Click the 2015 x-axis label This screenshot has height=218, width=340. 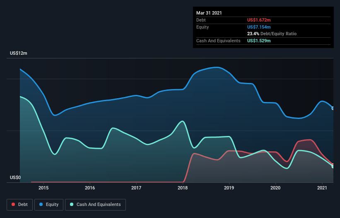(43, 188)
